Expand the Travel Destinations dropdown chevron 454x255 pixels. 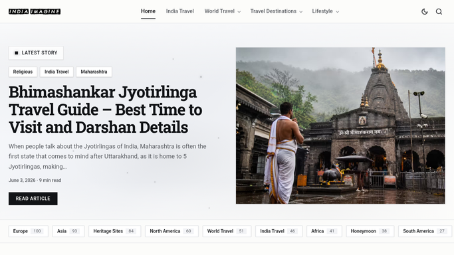(301, 12)
